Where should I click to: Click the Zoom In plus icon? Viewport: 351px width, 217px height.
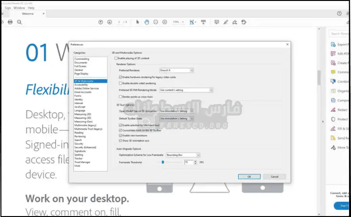[x=165, y=22]
